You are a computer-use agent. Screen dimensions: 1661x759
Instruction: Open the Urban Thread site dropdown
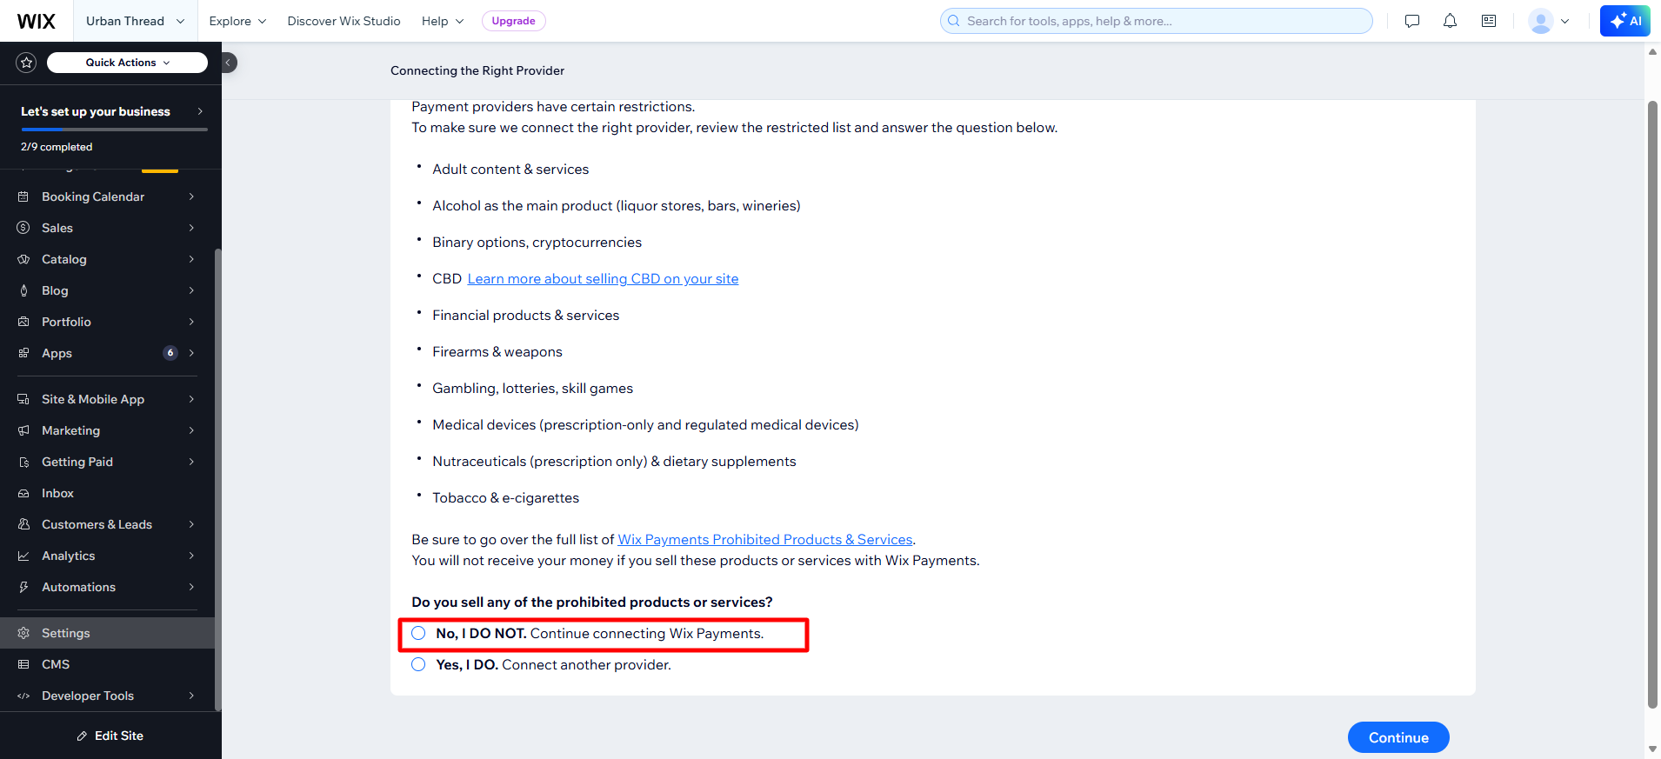tap(135, 21)
